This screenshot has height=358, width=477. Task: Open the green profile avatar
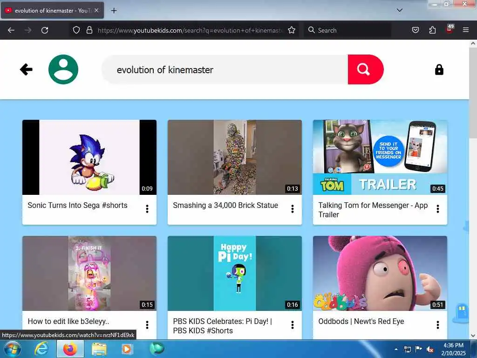(x=63, y=69)
